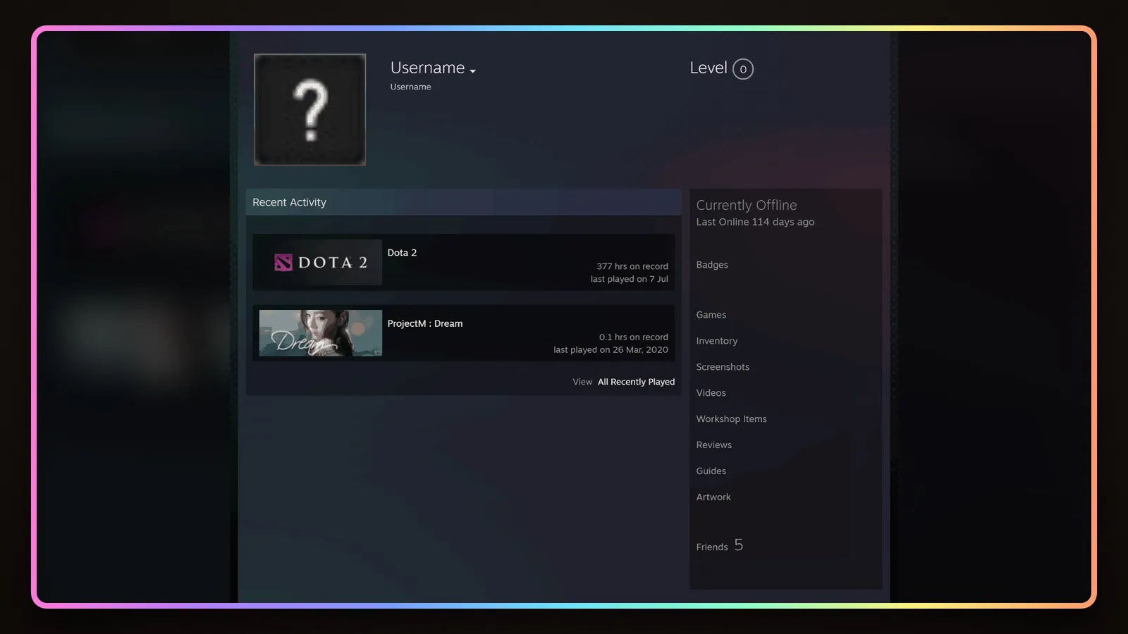Image resolution: width=1128 pixels, height=634 pixels.
Task: Open the Games section link
Action: tap(711, 315)
